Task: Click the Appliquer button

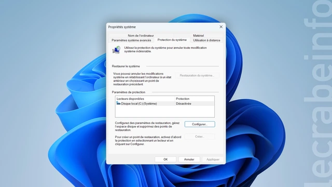Action: pos(213,159)
